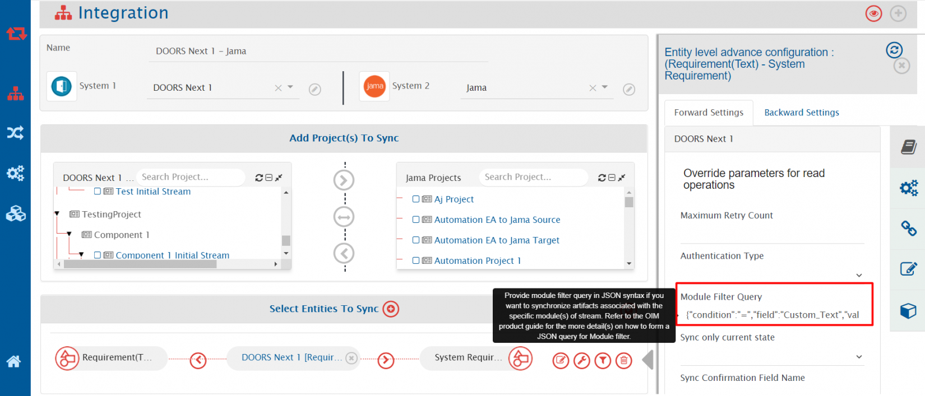Screen dimensions: 925x396
Task: Open the Automation EA to Jama Source project
Action: [497, 220]
